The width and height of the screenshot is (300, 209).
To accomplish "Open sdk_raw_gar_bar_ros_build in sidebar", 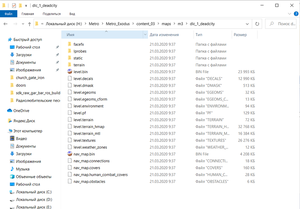I will (38, 93).
